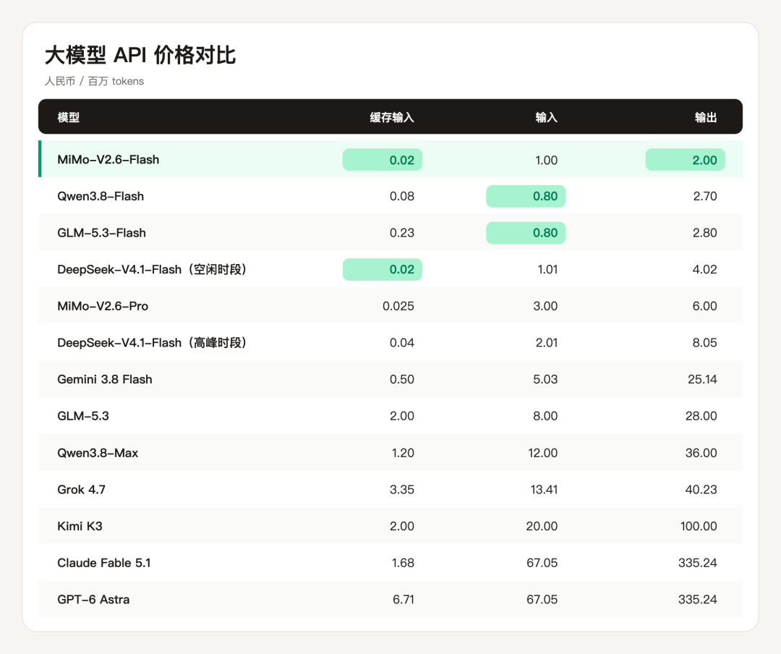
Task: Click the highlighted 2.00 output price of MiMo-V2.6-Flash
Action: pyautogui.click(x=685, y=160)
